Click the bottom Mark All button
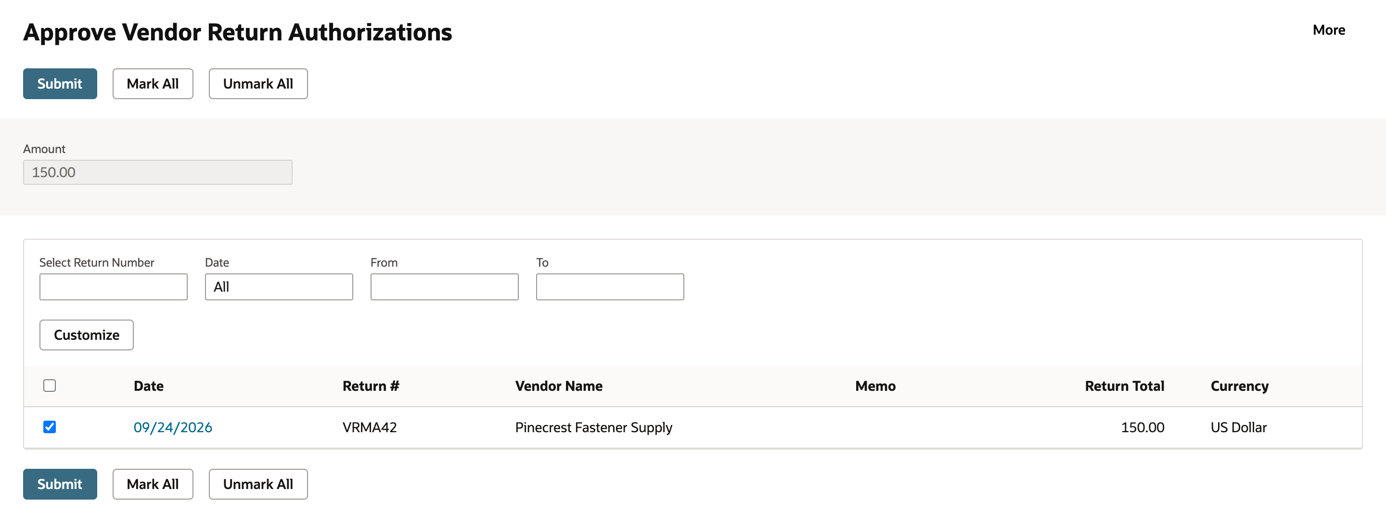This screenshot has height=515, width=1386. [153, 484]
